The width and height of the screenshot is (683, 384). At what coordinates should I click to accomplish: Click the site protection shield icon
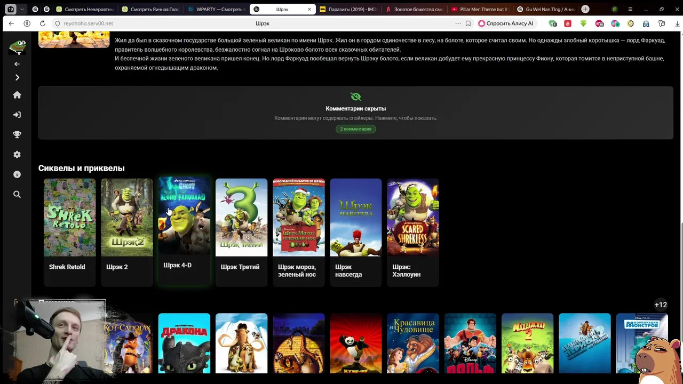(x=58, y=23)
